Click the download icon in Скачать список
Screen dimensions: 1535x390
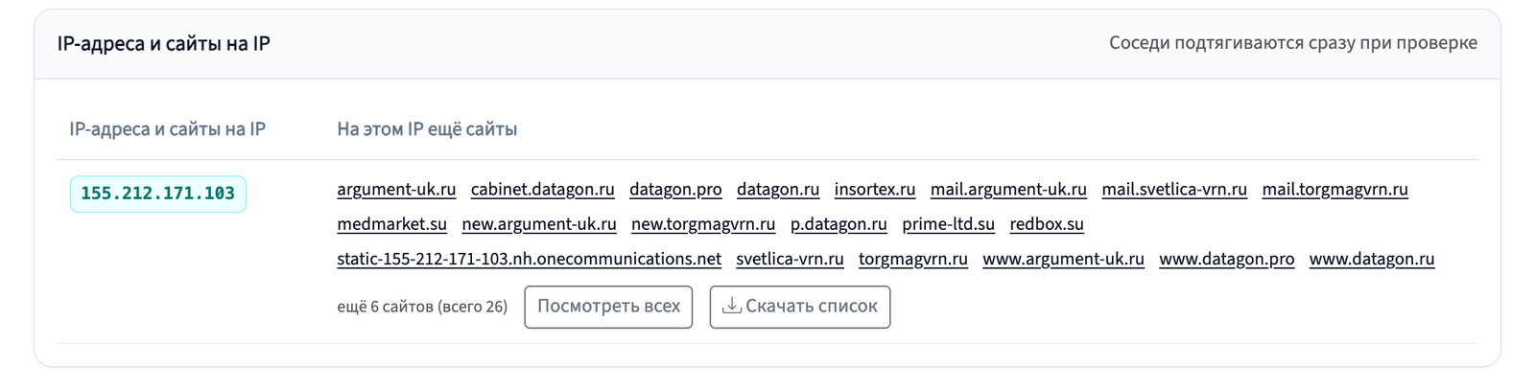pos(732,306)
